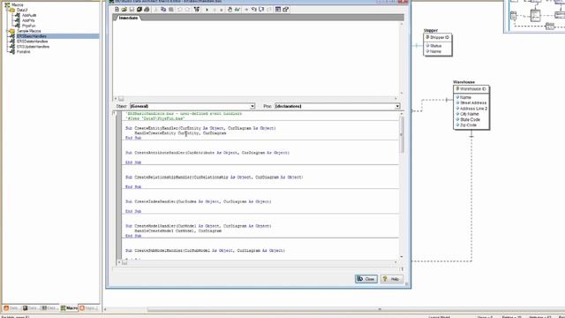Click the Zip Code attribute in Warehouse
This screenshot has width=565, height=318.
[468, 125]
